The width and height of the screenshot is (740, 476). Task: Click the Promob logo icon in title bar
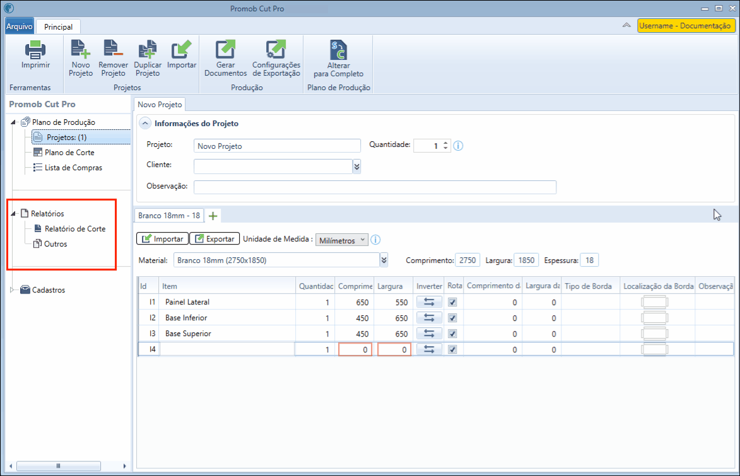(8, 8)
